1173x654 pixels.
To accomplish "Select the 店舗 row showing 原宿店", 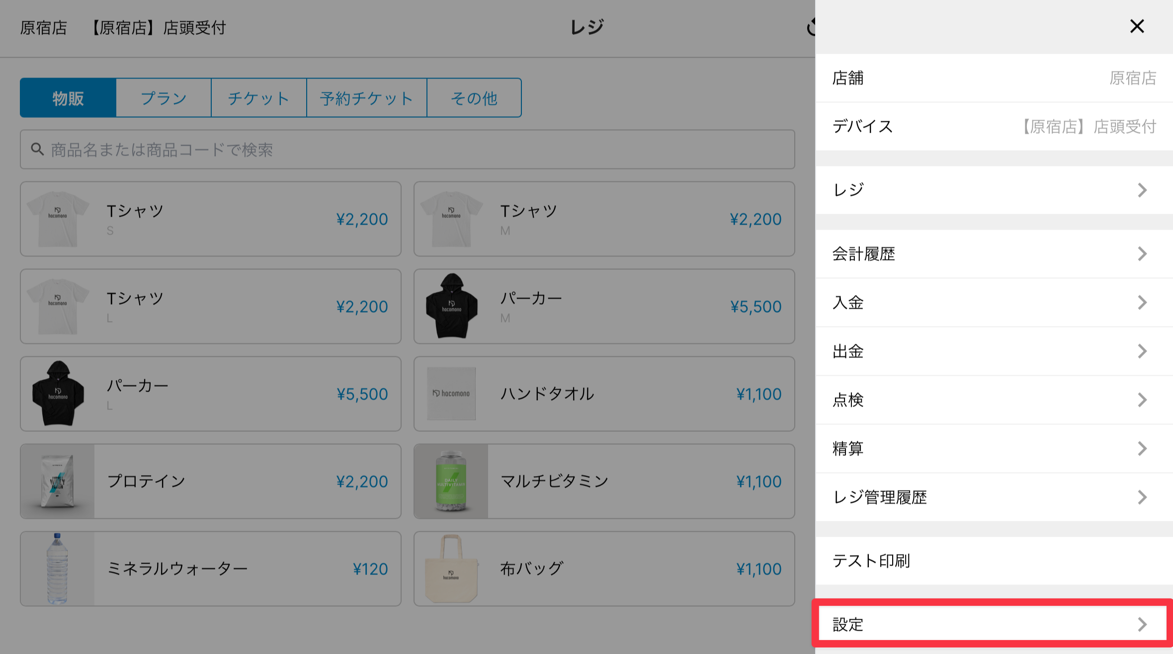I will click(x=994, y=78).
